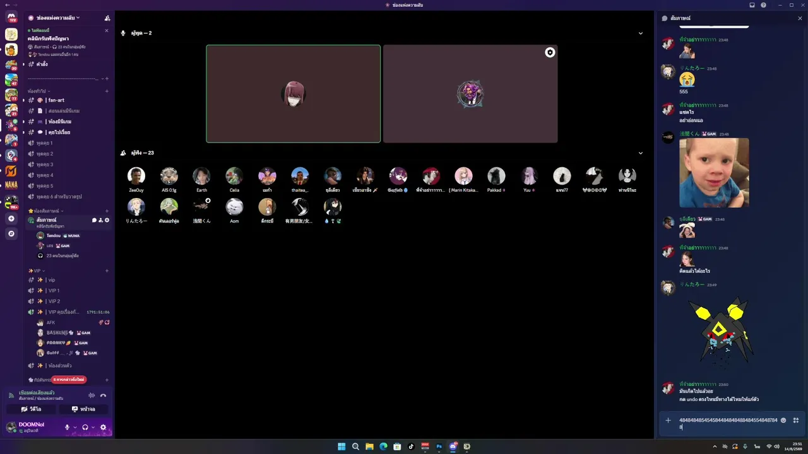Open the คลินิกรับฟังปัญหา event title

click(x=48, y=38)
